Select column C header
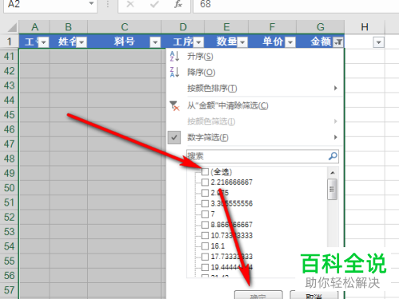 point(124,27)
